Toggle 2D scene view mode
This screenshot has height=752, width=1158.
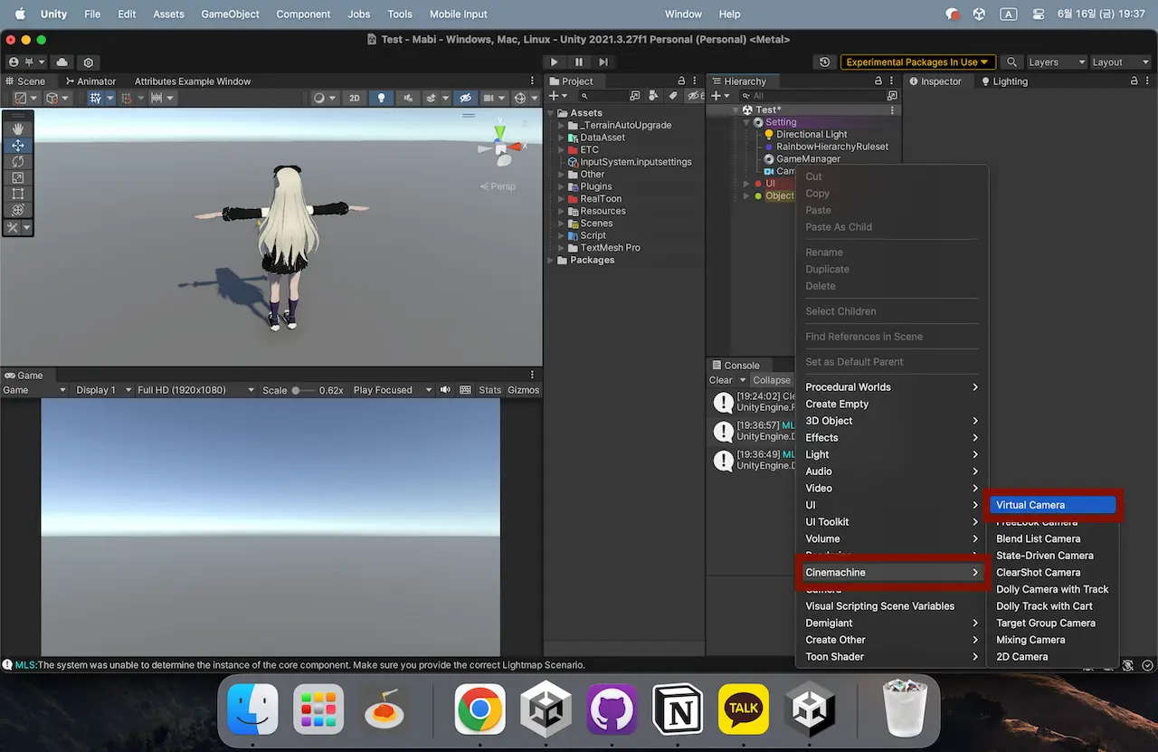355,98
